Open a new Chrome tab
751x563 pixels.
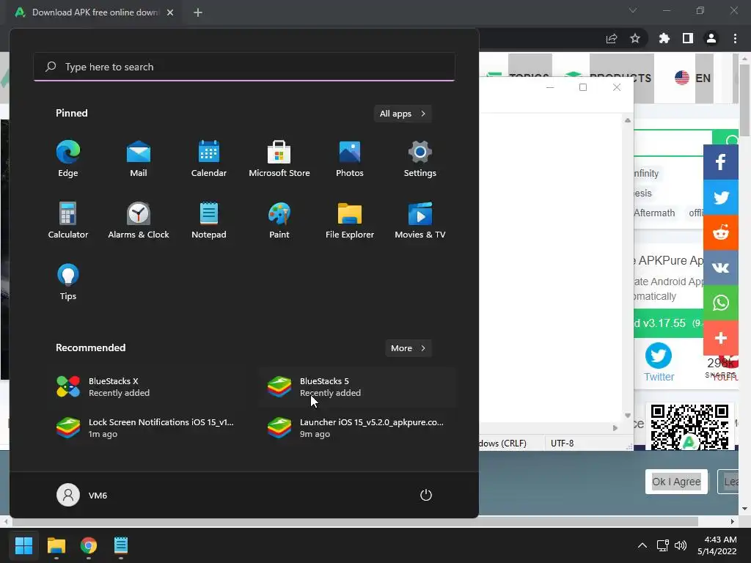click(198, 12)
